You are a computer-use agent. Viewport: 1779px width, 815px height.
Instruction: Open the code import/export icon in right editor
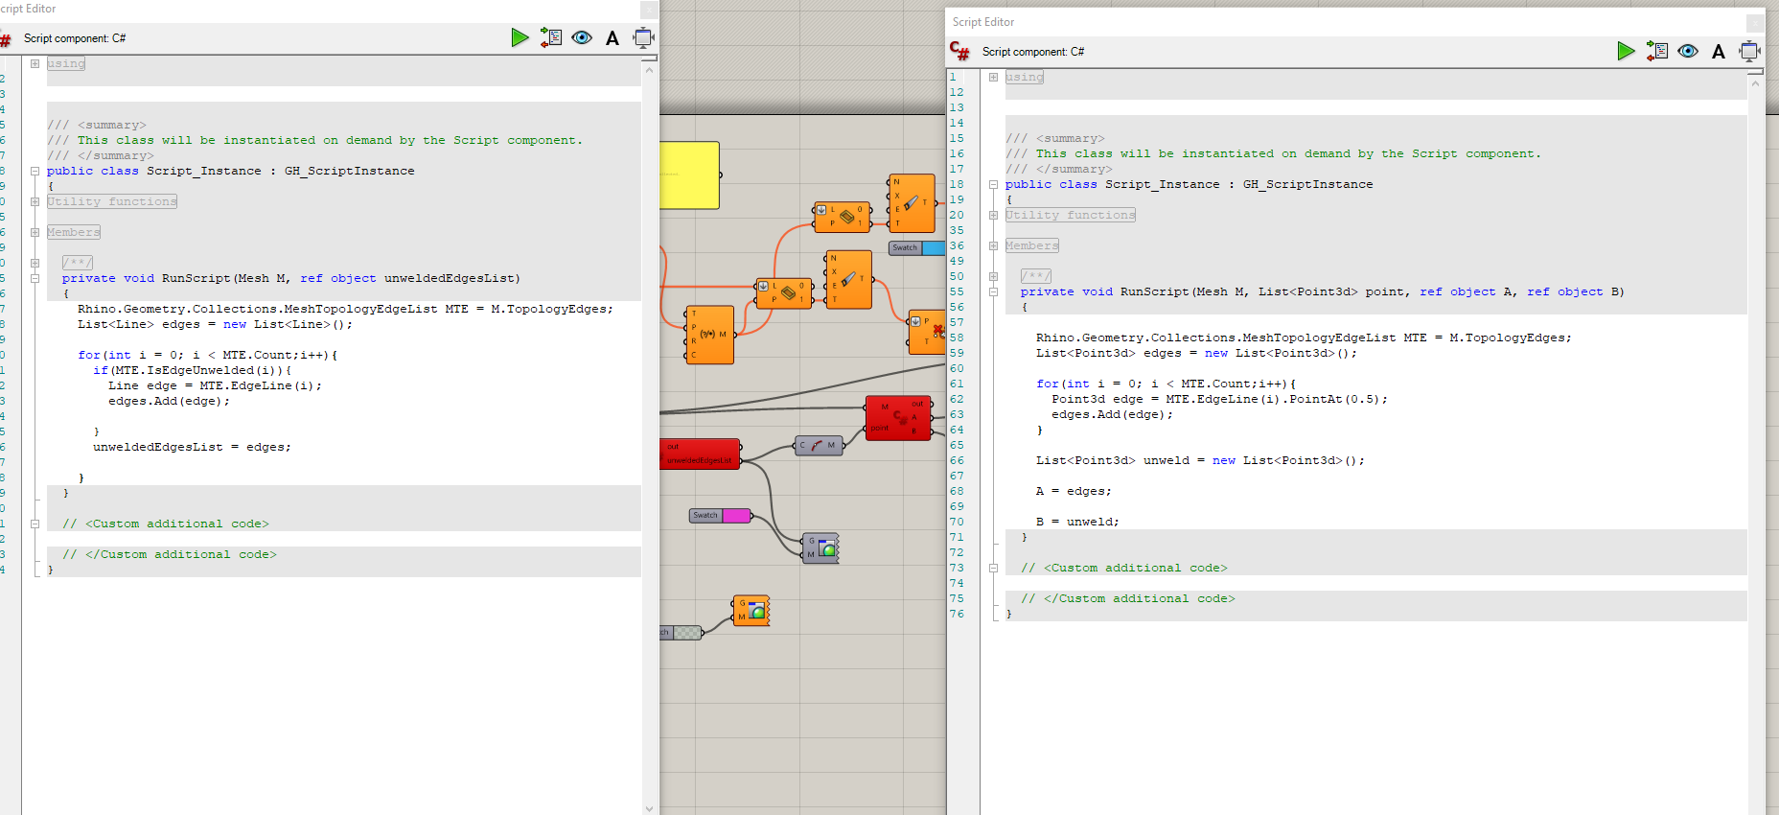1656,51
